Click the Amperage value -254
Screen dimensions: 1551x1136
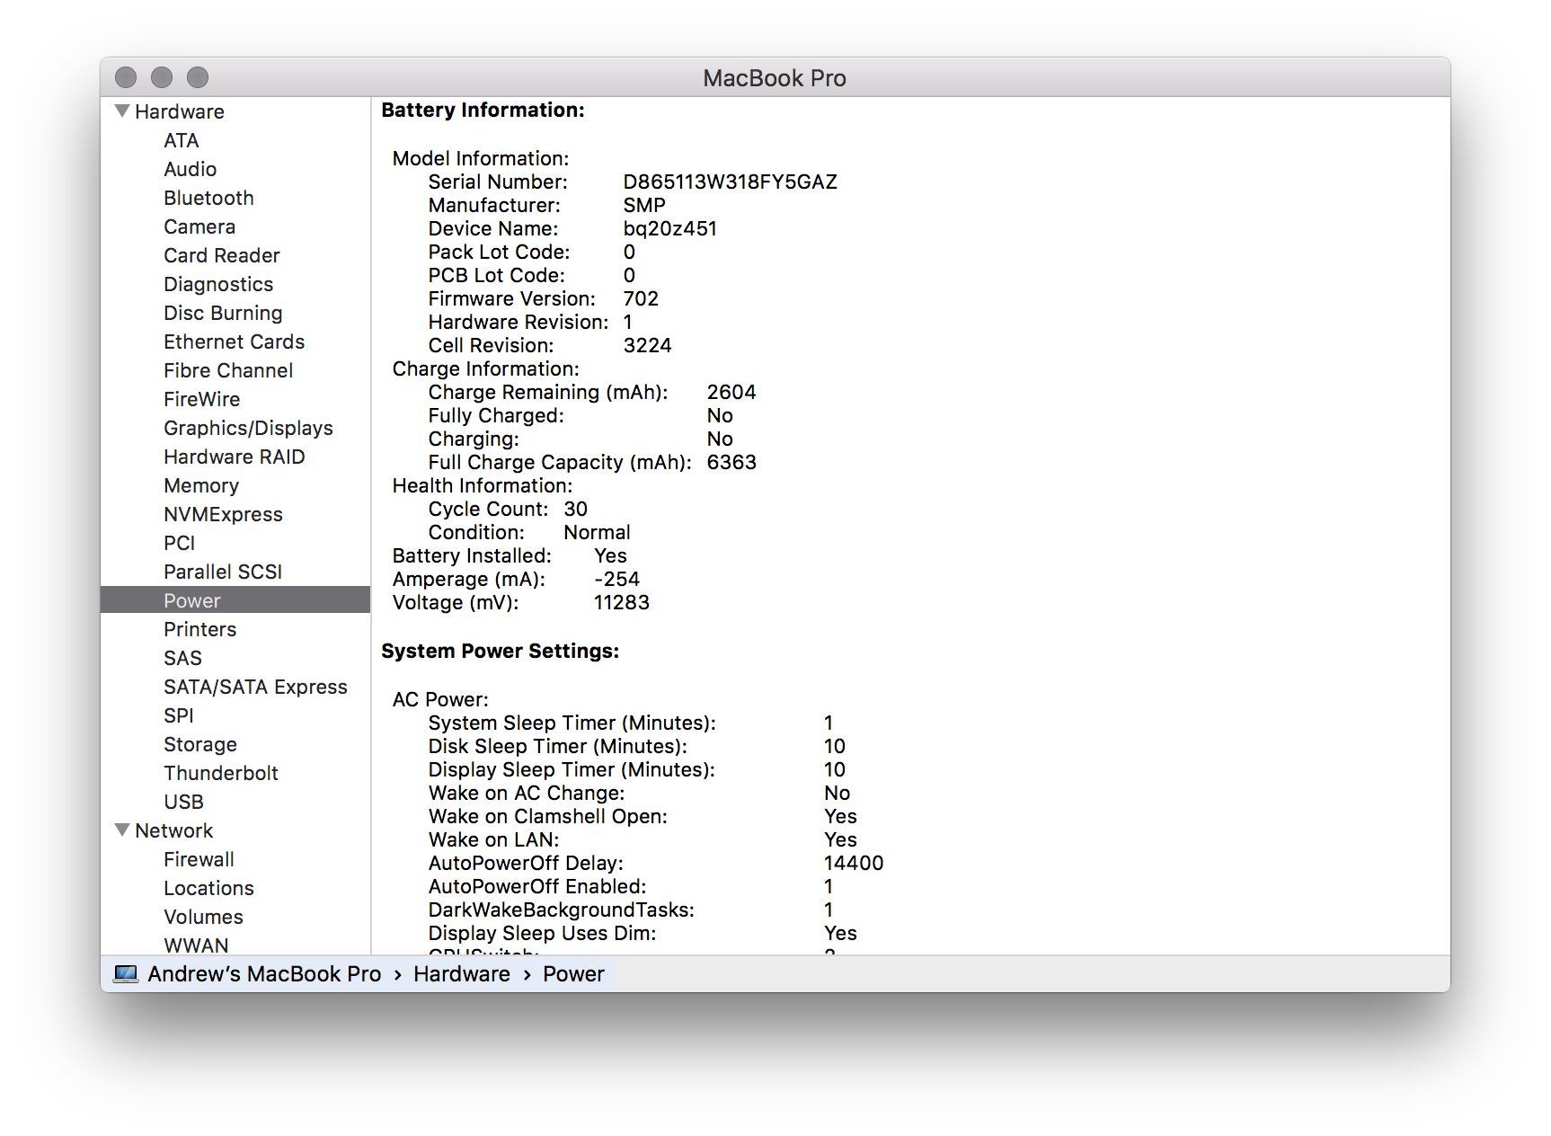click(617, 579)
